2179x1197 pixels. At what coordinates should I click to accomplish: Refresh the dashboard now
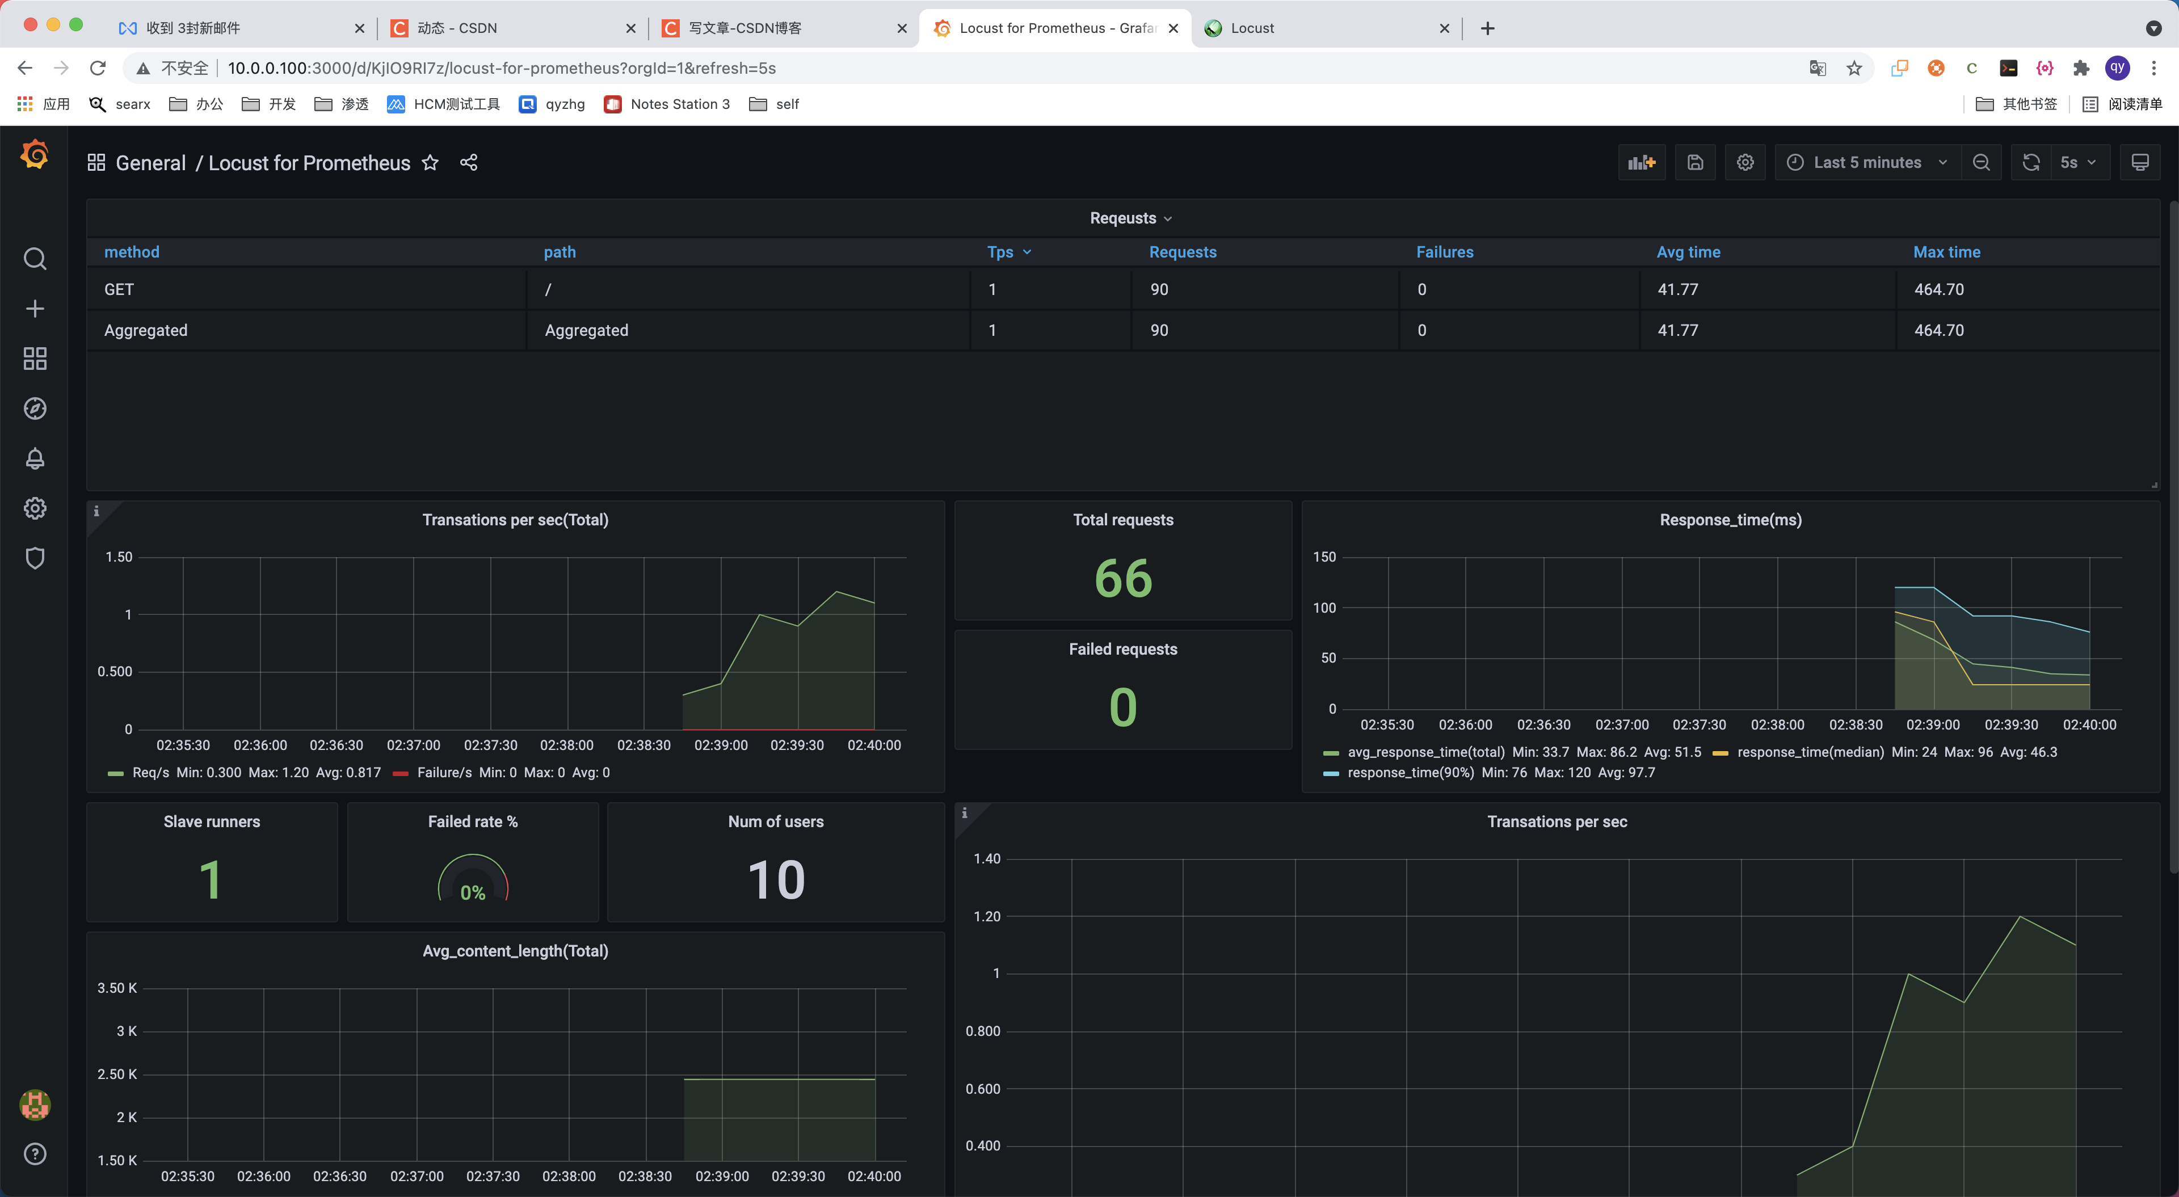(x=2031, y=162)
